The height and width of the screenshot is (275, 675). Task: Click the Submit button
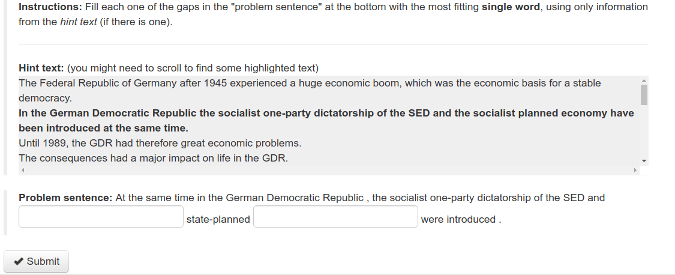(x=36, y=261)
